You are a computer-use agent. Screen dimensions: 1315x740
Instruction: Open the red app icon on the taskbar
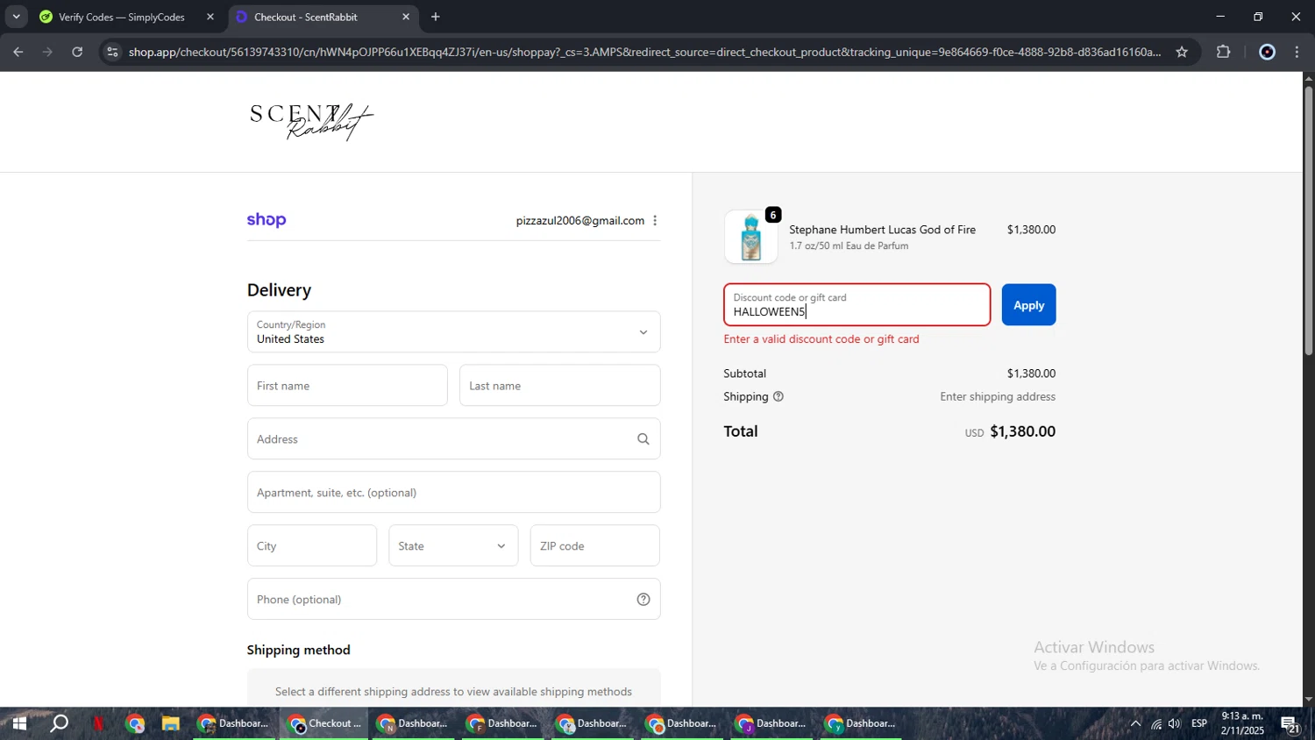point(98,724)
